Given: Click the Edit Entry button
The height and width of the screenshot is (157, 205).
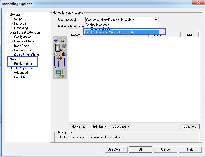Looking at the screenshot, I should [x=99, y=127].
